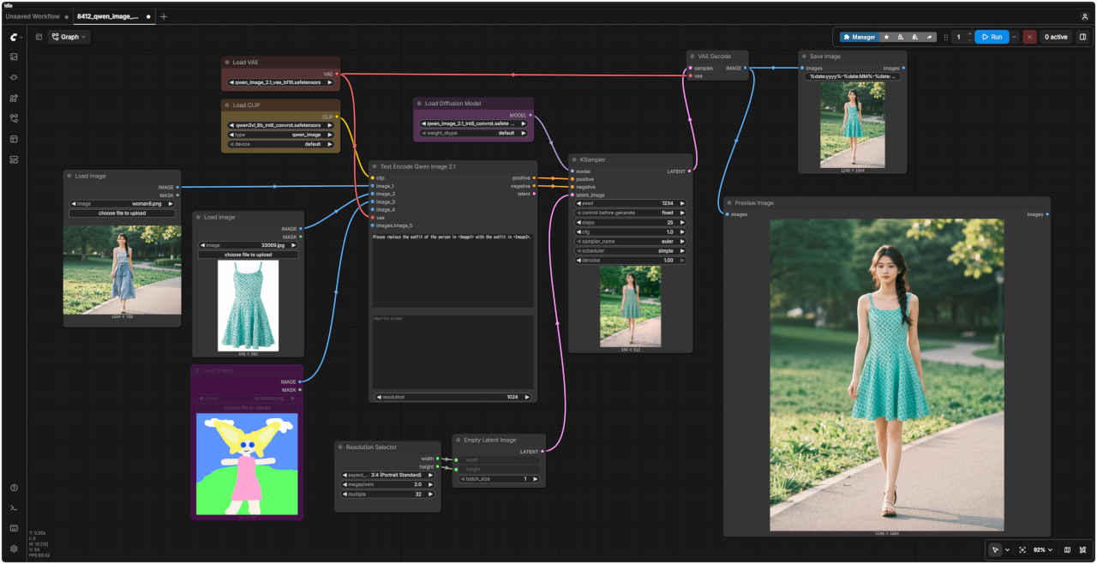Open the help icon in the left sidebar

coord(14,488)
